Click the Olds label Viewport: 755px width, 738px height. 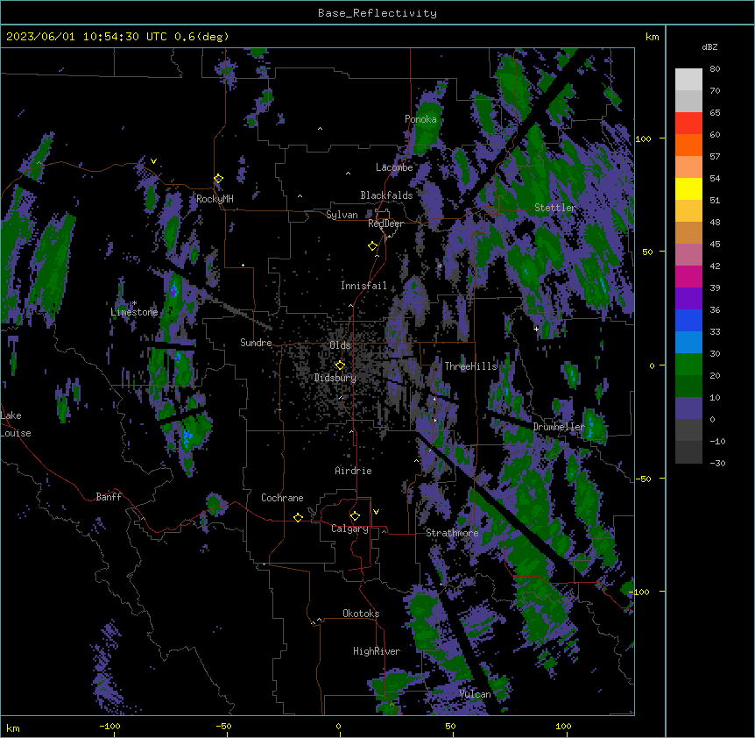point(340,345)
